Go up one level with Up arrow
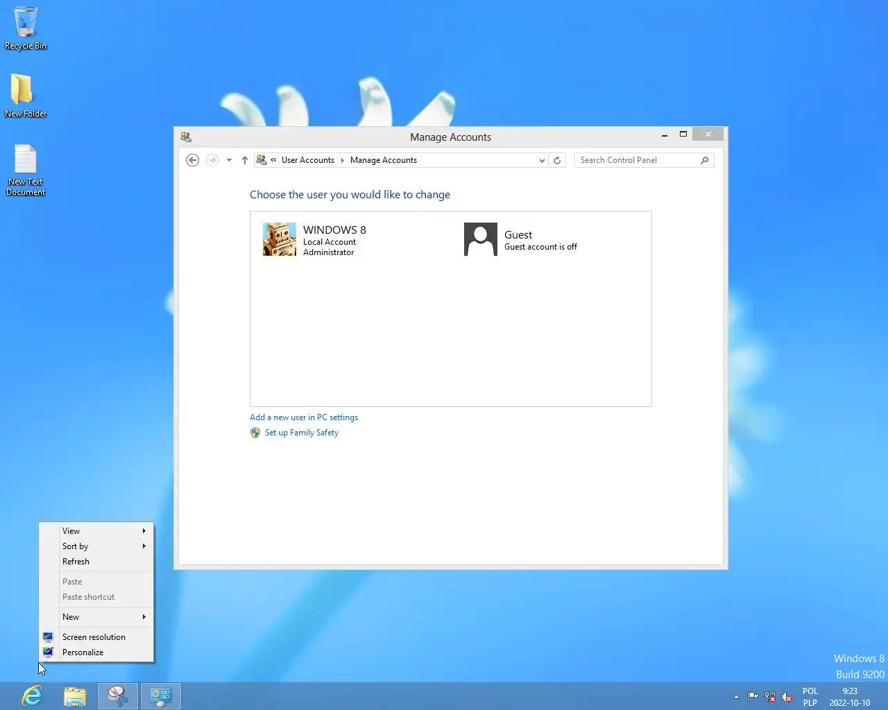This screenshot has width=888, height=710. 245,160
